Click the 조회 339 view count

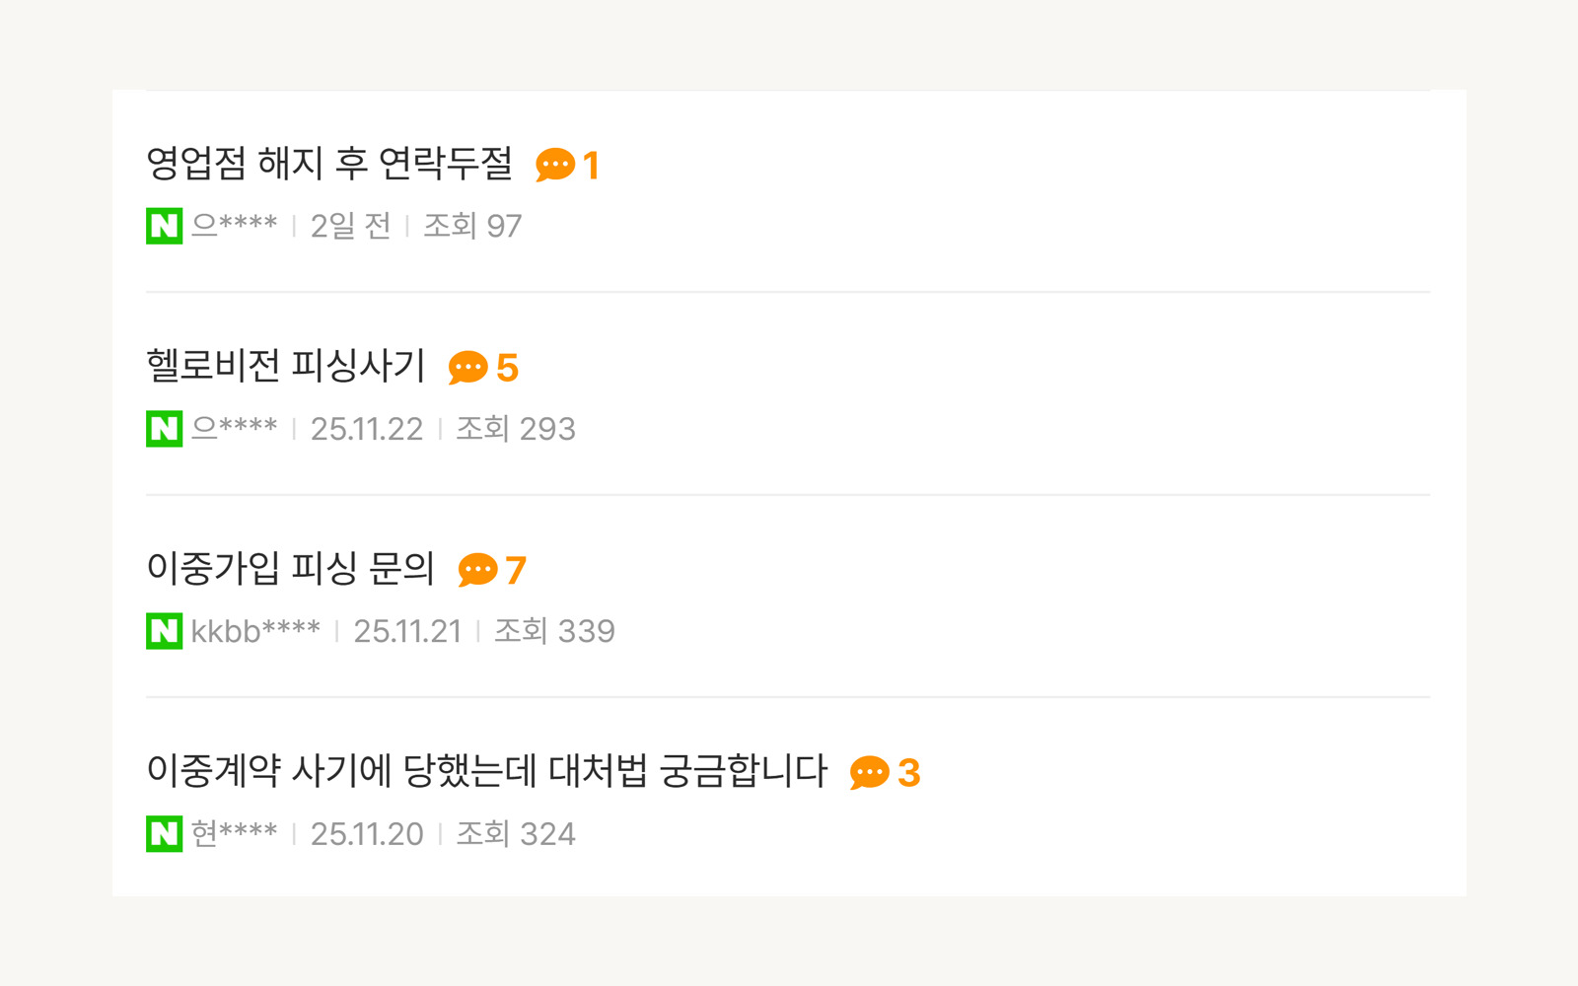pos(554,631)
